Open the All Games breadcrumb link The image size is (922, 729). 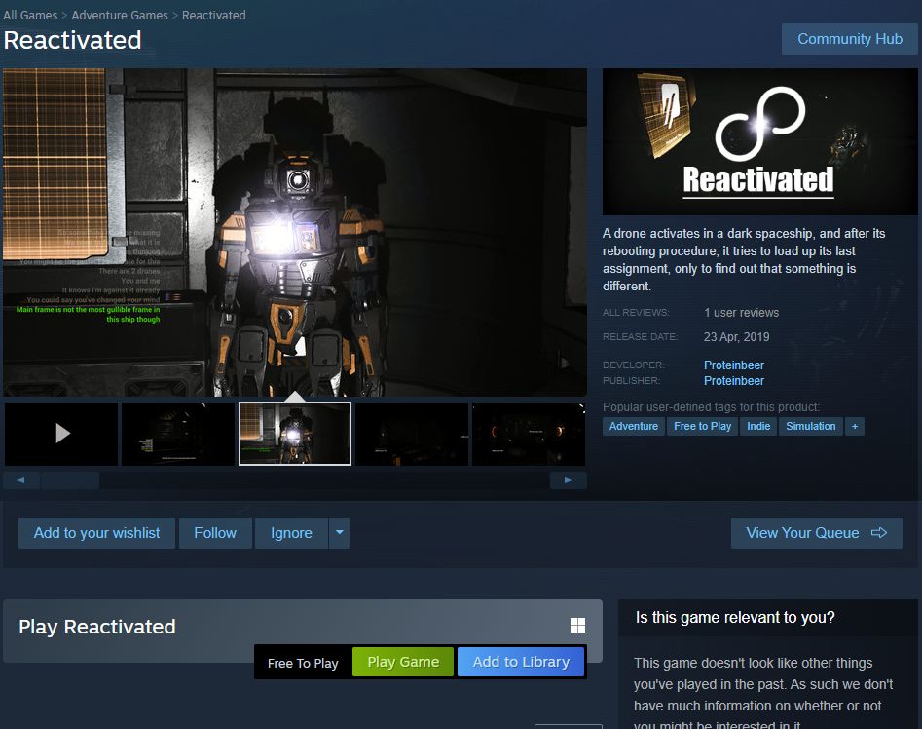30,15
